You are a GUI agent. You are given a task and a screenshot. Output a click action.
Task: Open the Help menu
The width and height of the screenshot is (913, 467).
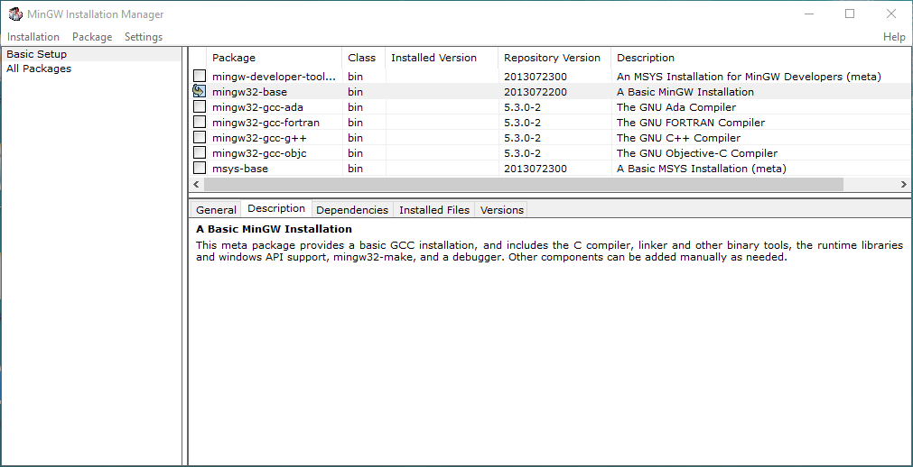click(x=894, y=37)
